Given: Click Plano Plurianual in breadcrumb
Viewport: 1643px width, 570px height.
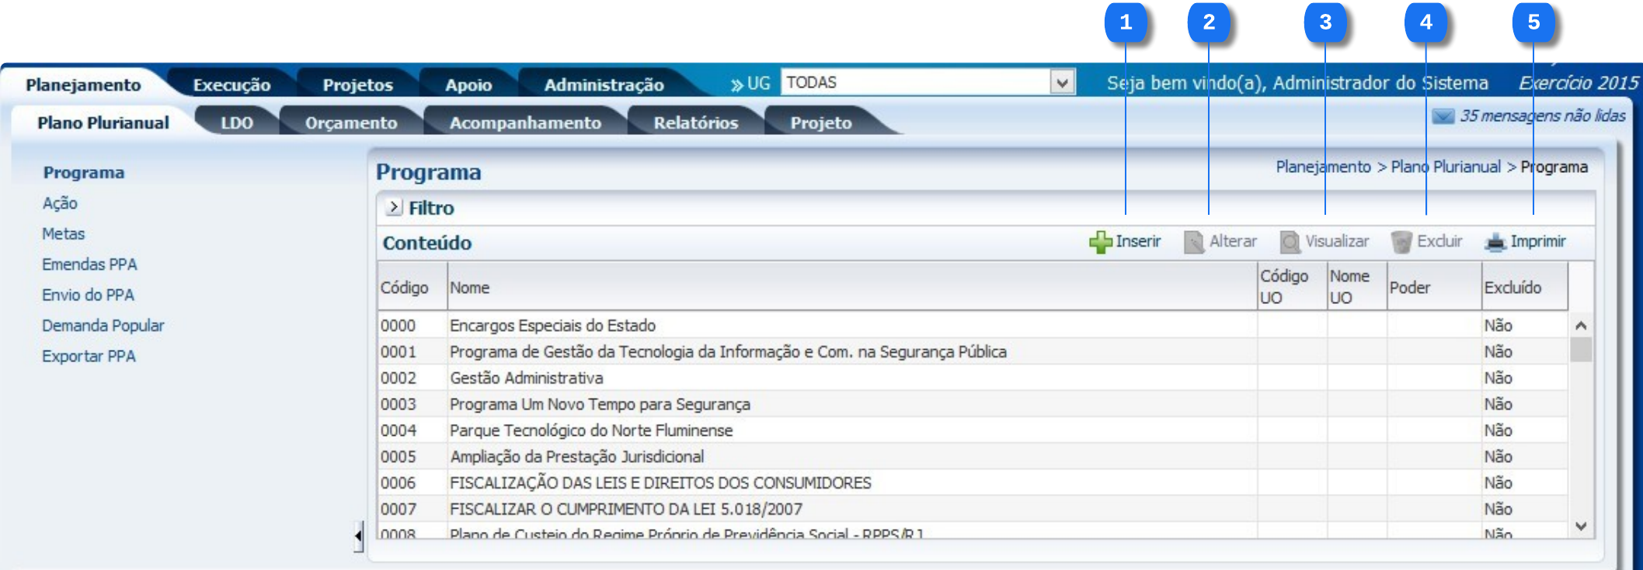Looking at the screenshot, I should (1445, 167).
